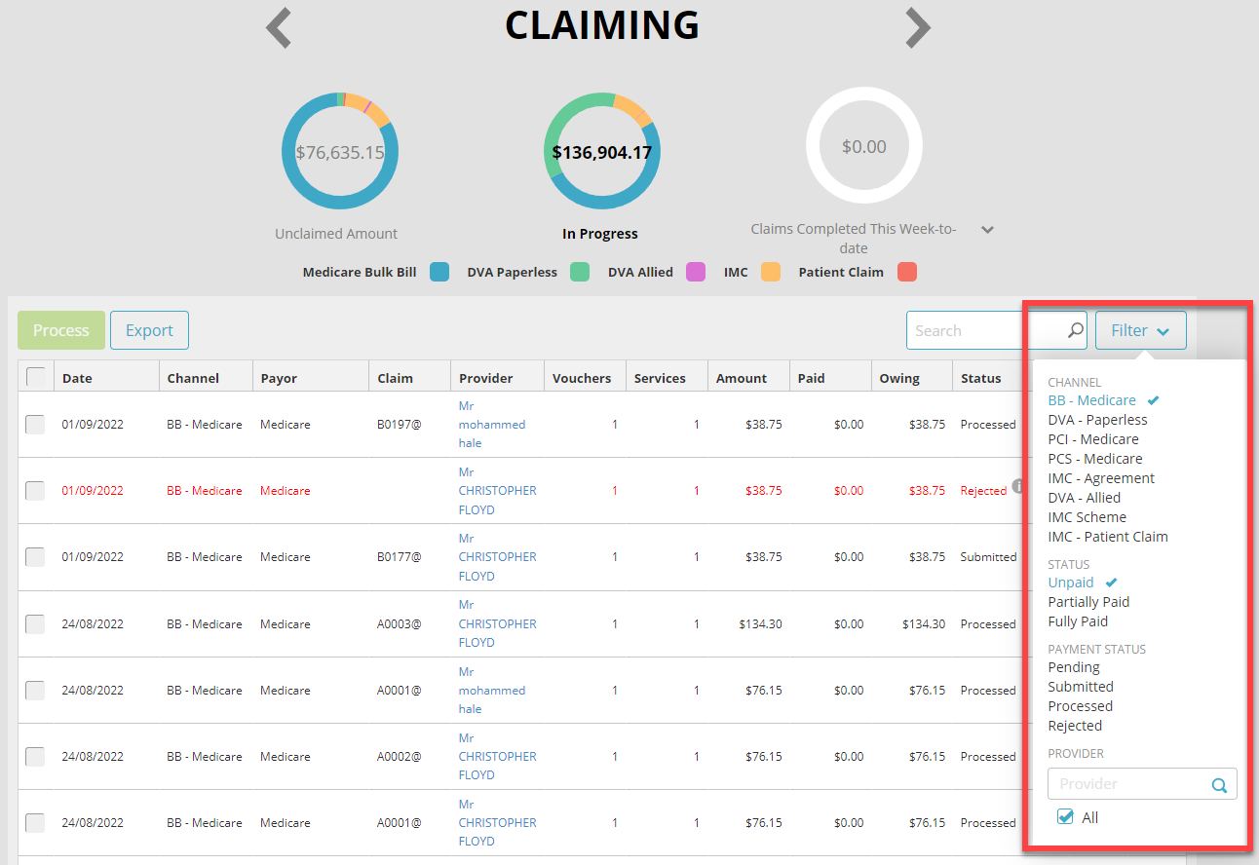
Task: Click the $134.30 amount cell
Action: click(761, 623)
